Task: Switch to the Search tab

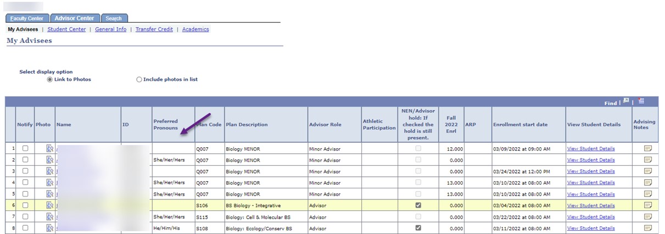Action: pos(114,18)
